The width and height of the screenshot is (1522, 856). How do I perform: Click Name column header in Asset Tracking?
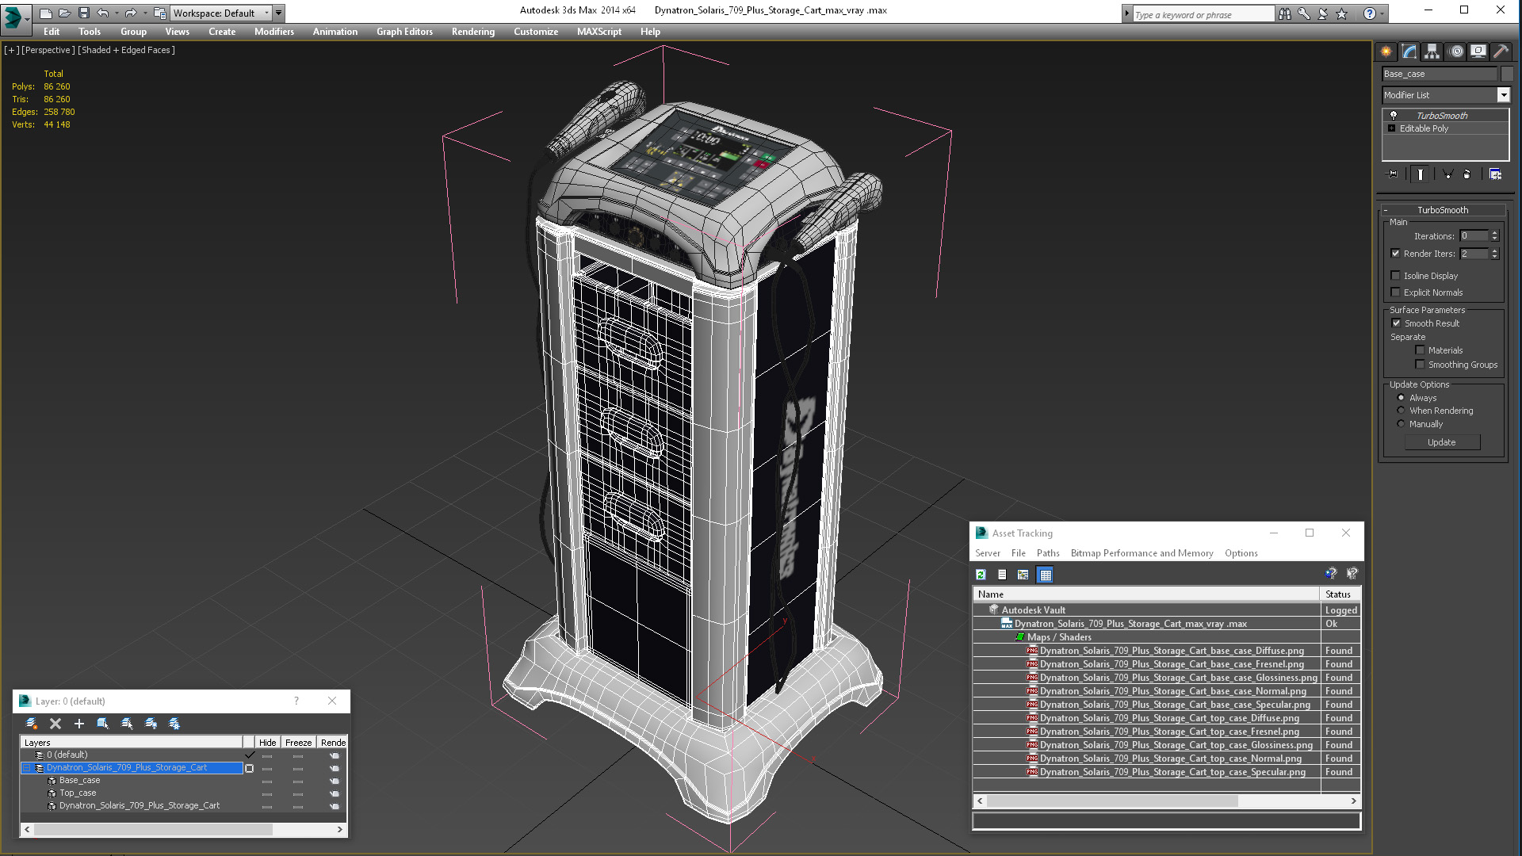(x=1146, y=594)
